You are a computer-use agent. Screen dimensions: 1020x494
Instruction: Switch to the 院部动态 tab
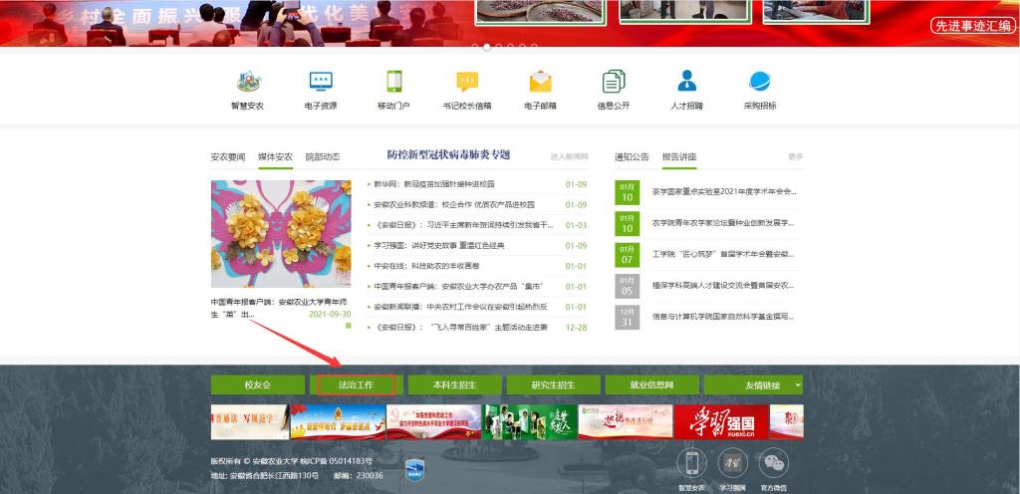point(323,157)
